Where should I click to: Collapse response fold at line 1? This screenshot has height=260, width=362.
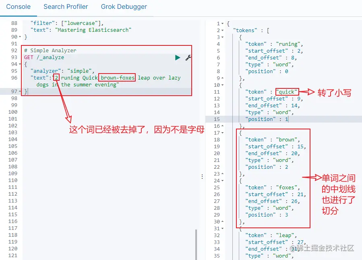click(x=222, y=24)
